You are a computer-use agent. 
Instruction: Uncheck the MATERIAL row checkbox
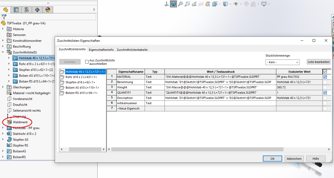click(325, 77)
